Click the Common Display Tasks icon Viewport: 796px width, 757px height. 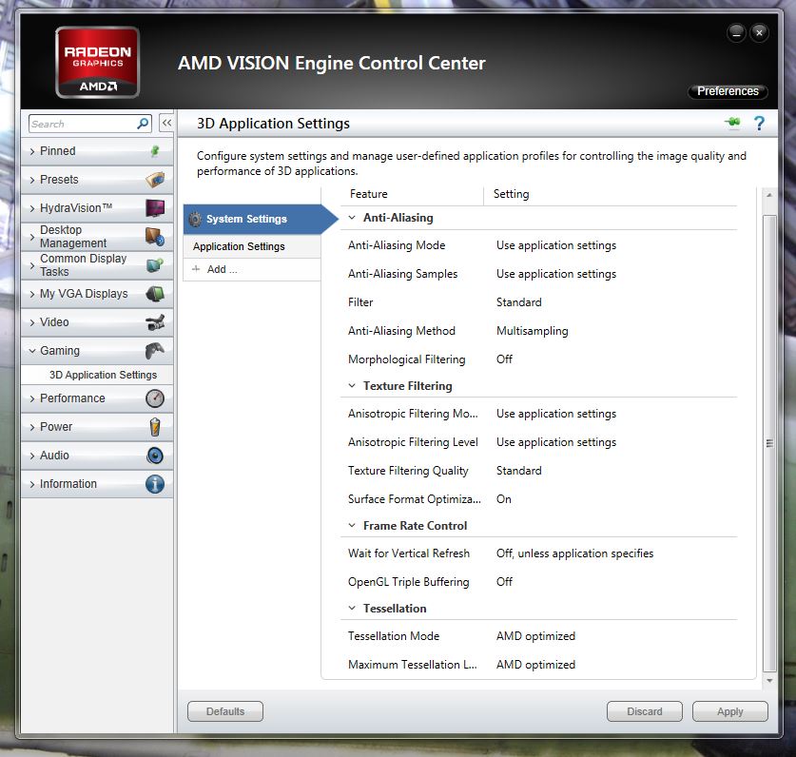click(x=155, y=264)
